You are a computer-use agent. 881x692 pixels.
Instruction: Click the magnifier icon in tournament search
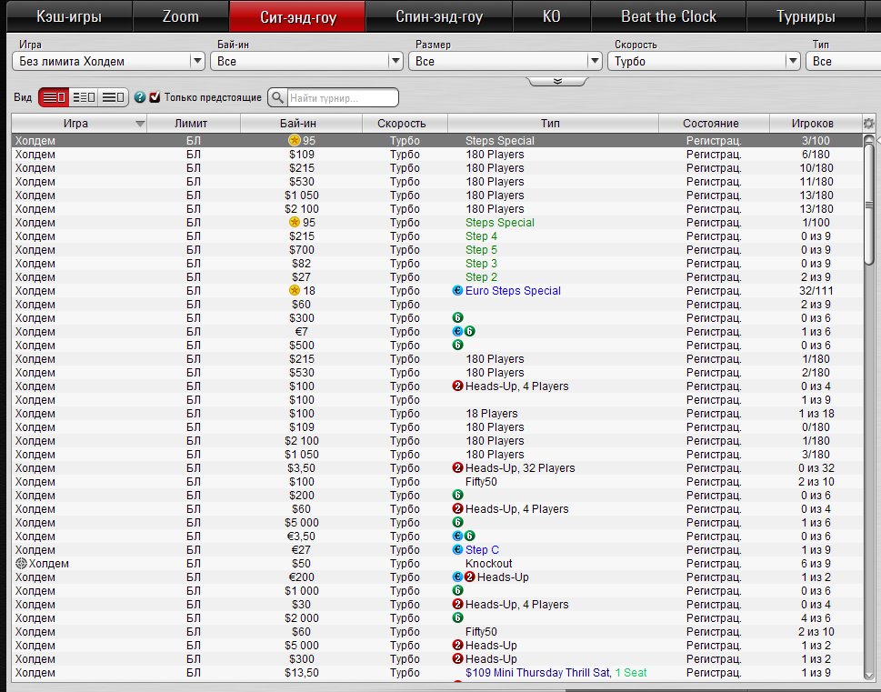coord(277,98)
